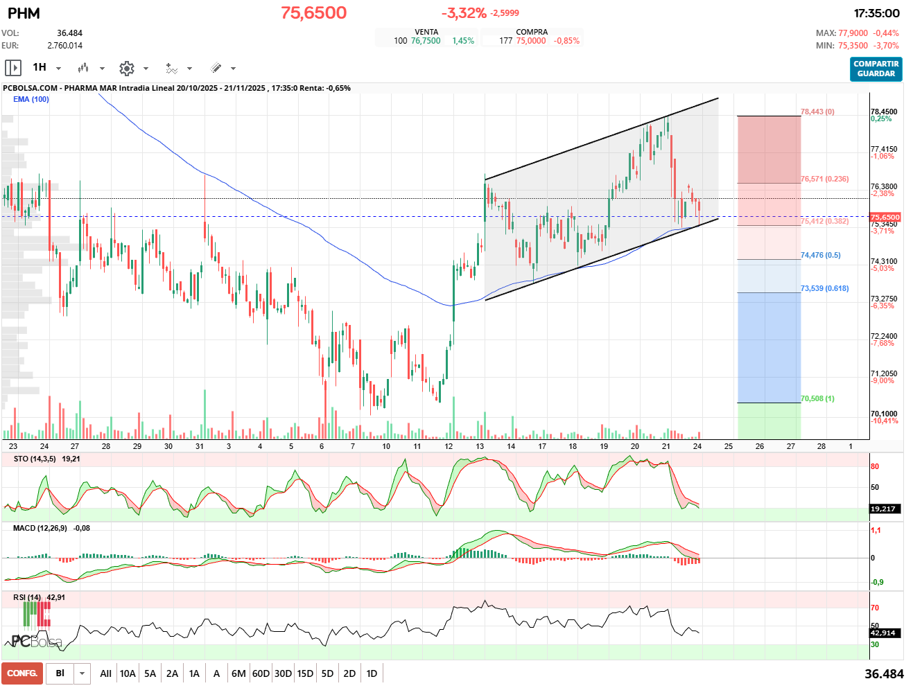This screenshot has height=688, width=913.
Task: Select the pencil drawing tools icon
Action: pos(216,68)
